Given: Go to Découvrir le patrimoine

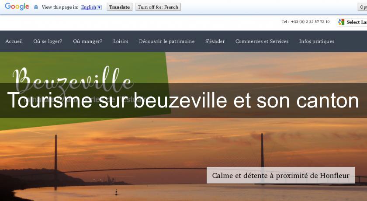Looking at the screenshot, I should tap(167, 42).
